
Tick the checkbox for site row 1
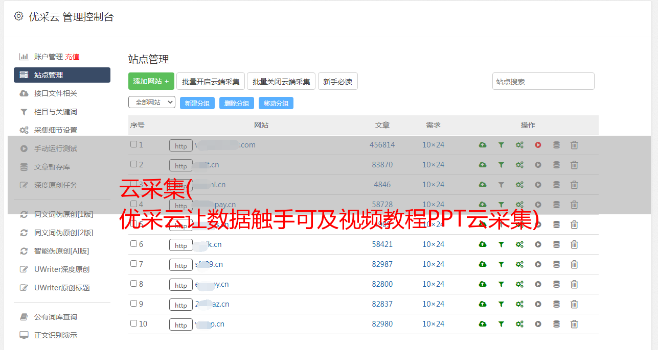tap(133, 144)
